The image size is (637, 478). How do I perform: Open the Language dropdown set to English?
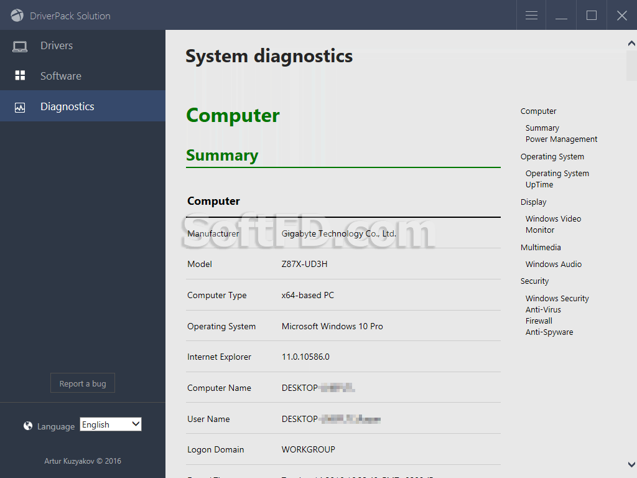coord(111,424)
